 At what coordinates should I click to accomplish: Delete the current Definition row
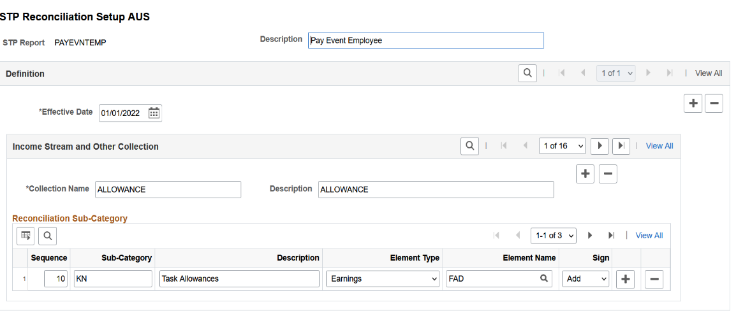tap(714, 103)
